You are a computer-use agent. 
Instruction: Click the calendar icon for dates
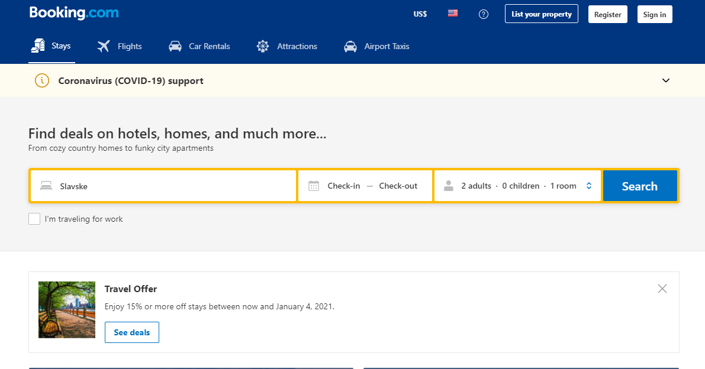point(314,186)
